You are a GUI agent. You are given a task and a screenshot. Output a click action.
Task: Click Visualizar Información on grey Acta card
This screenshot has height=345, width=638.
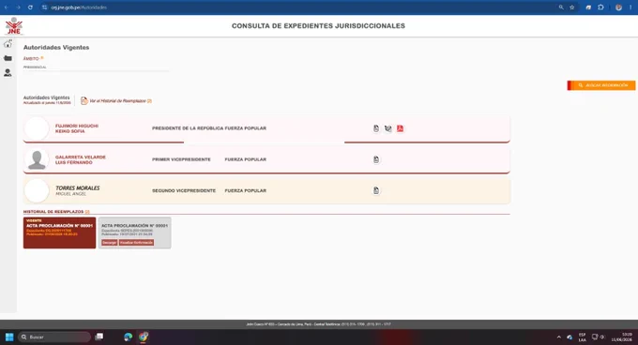136,243
